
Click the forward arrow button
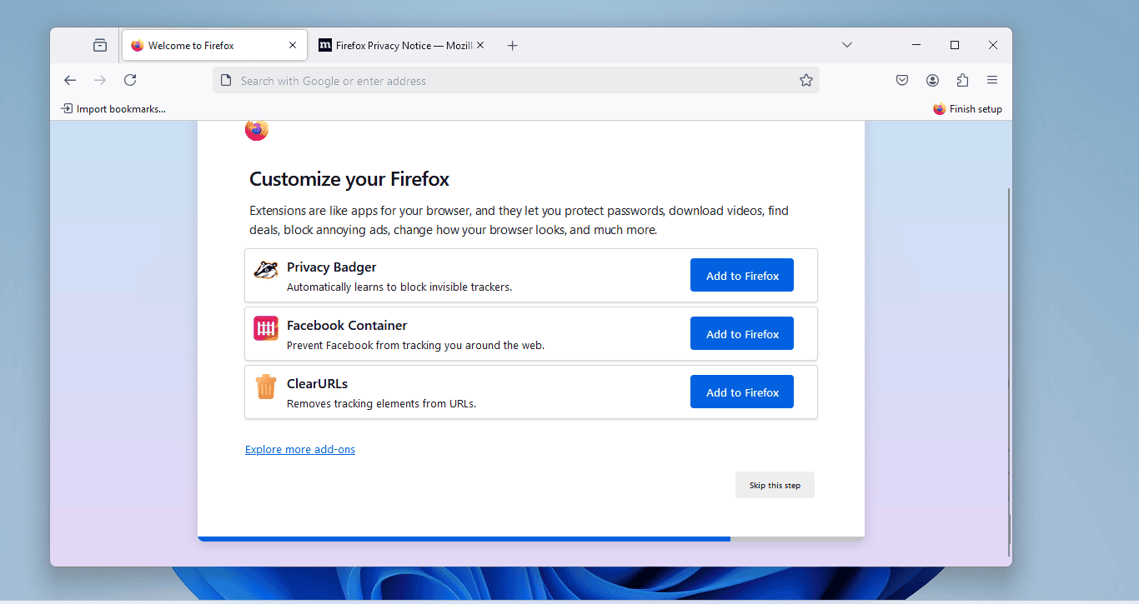coord(100,80)
